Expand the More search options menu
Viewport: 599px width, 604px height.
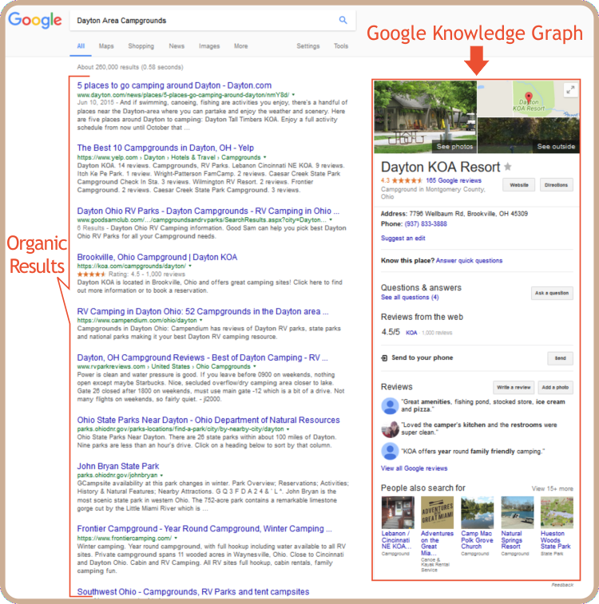tap(240, 46)
